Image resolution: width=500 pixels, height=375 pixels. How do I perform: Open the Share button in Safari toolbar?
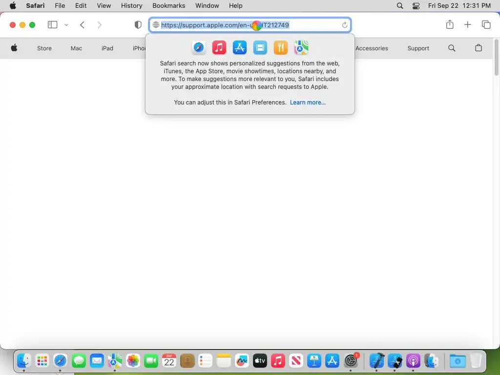pos(450,24)
